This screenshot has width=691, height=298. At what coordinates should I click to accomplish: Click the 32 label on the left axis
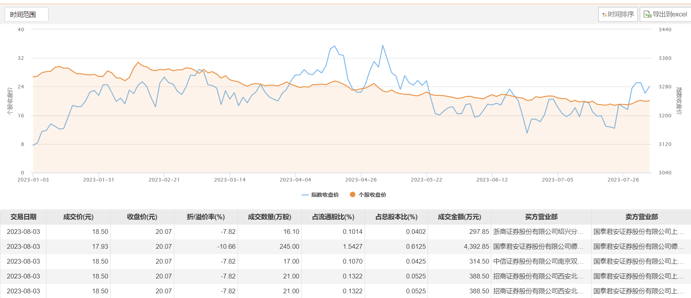point(21,58)
